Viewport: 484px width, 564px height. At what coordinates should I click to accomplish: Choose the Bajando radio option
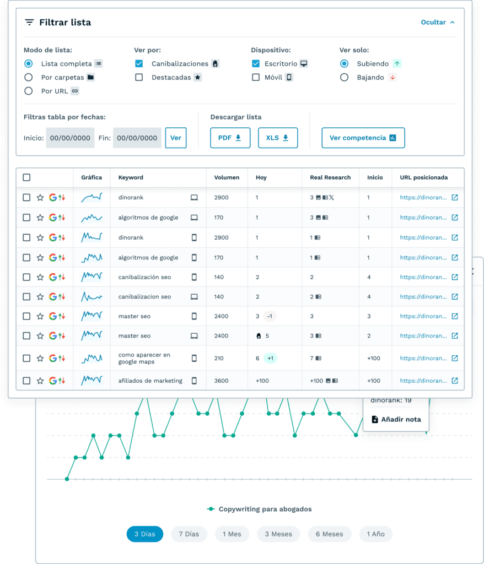pos(345,77)
